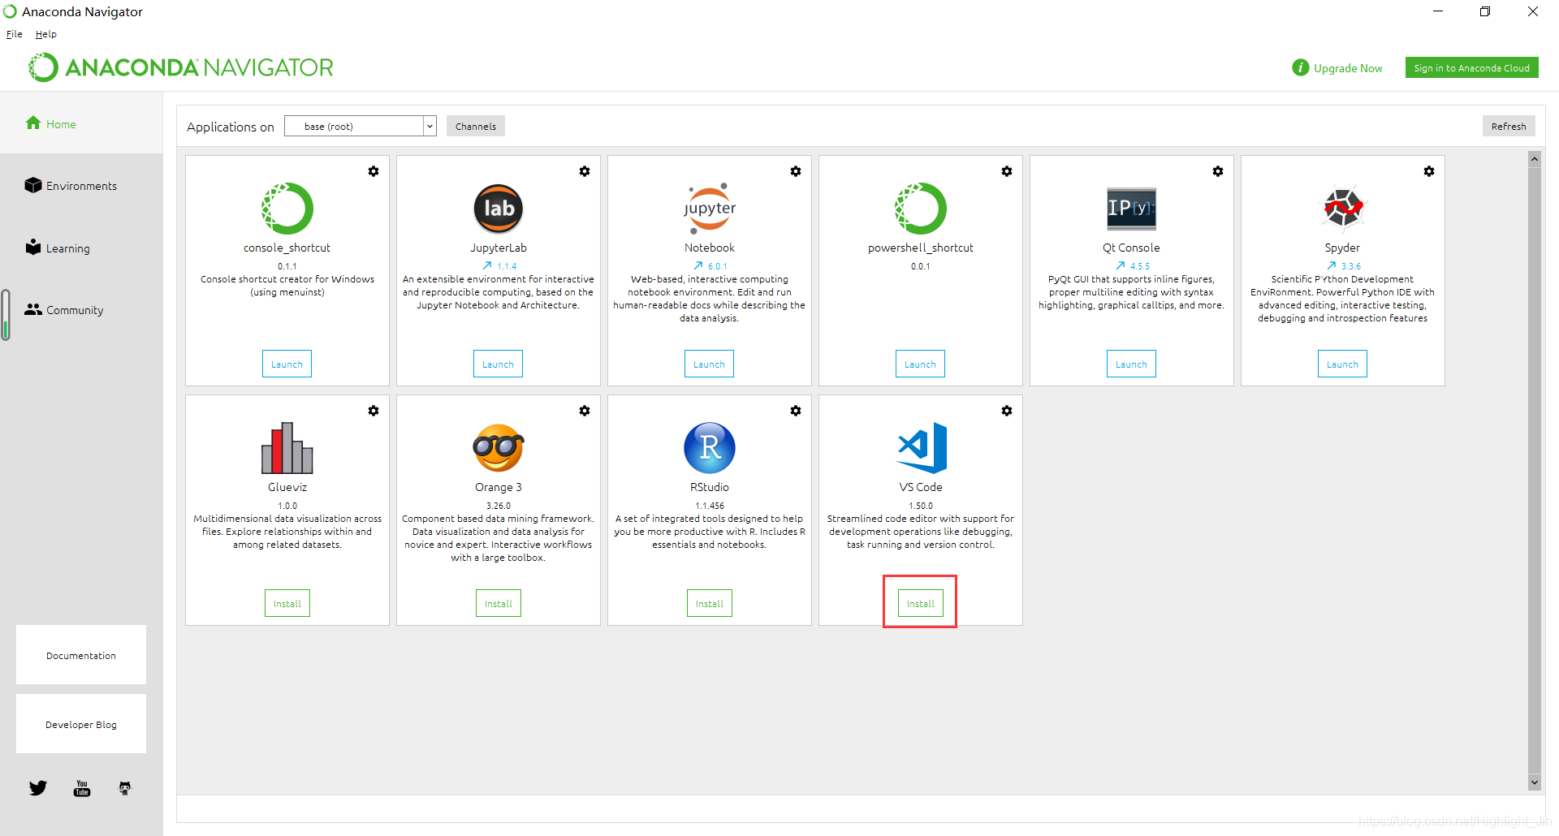Open the YouTube link icon
The height and width of the screenshot is (836, 1559).
[x=82, y=788]
